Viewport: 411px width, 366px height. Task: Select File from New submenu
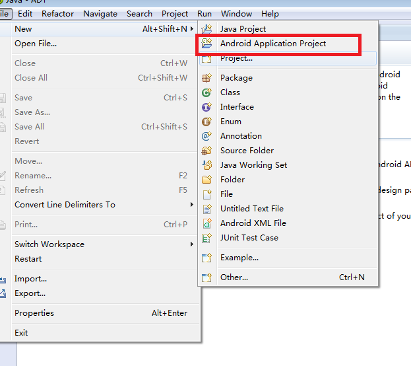click(x=288, y=194)
